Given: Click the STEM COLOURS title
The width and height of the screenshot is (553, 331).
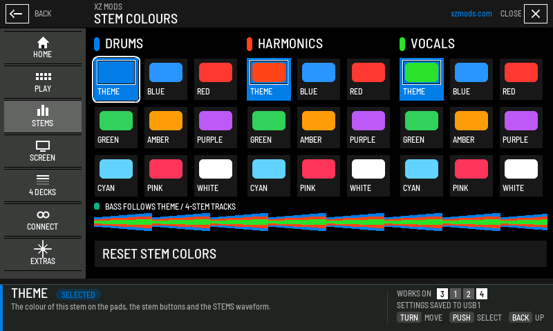Looking at the screenshot, I should point(135,19).
